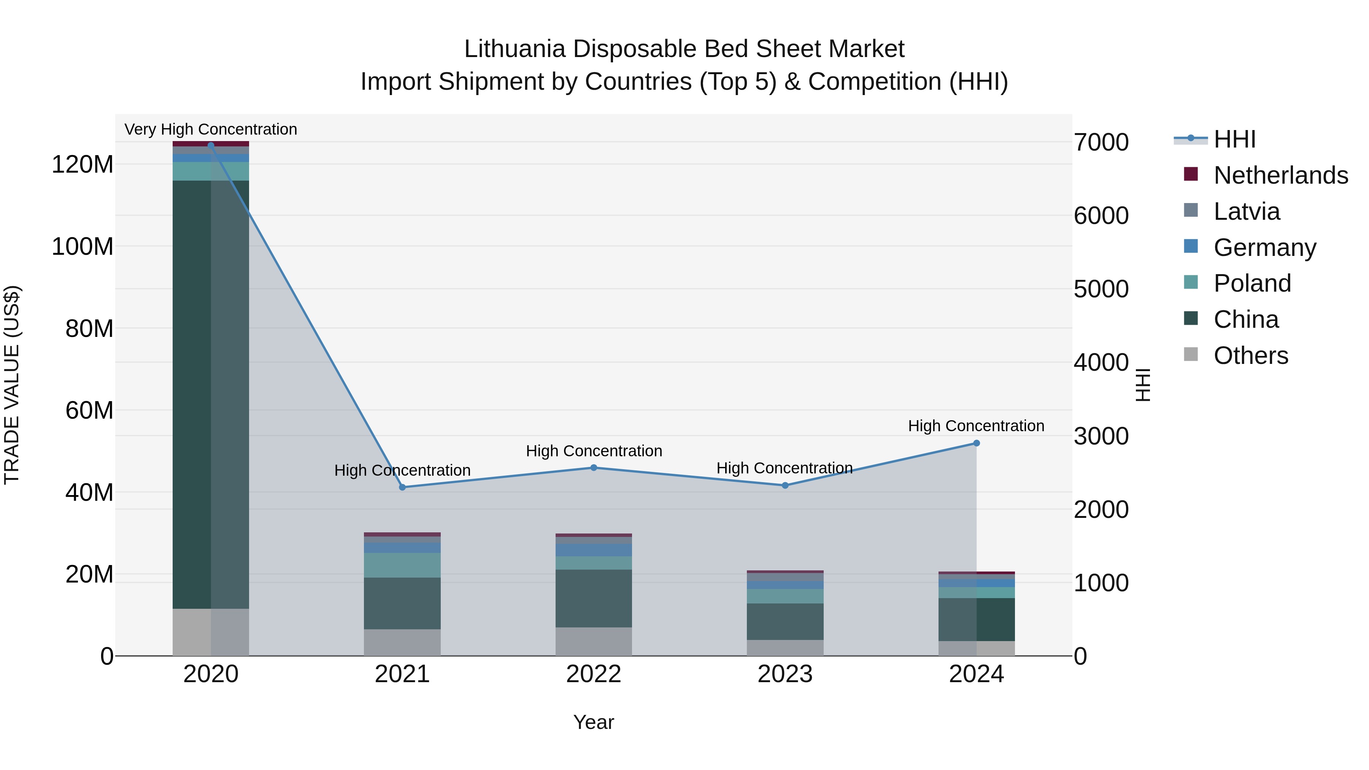
Task: Click the 2022 x-axis tick label
Action: 594,674
